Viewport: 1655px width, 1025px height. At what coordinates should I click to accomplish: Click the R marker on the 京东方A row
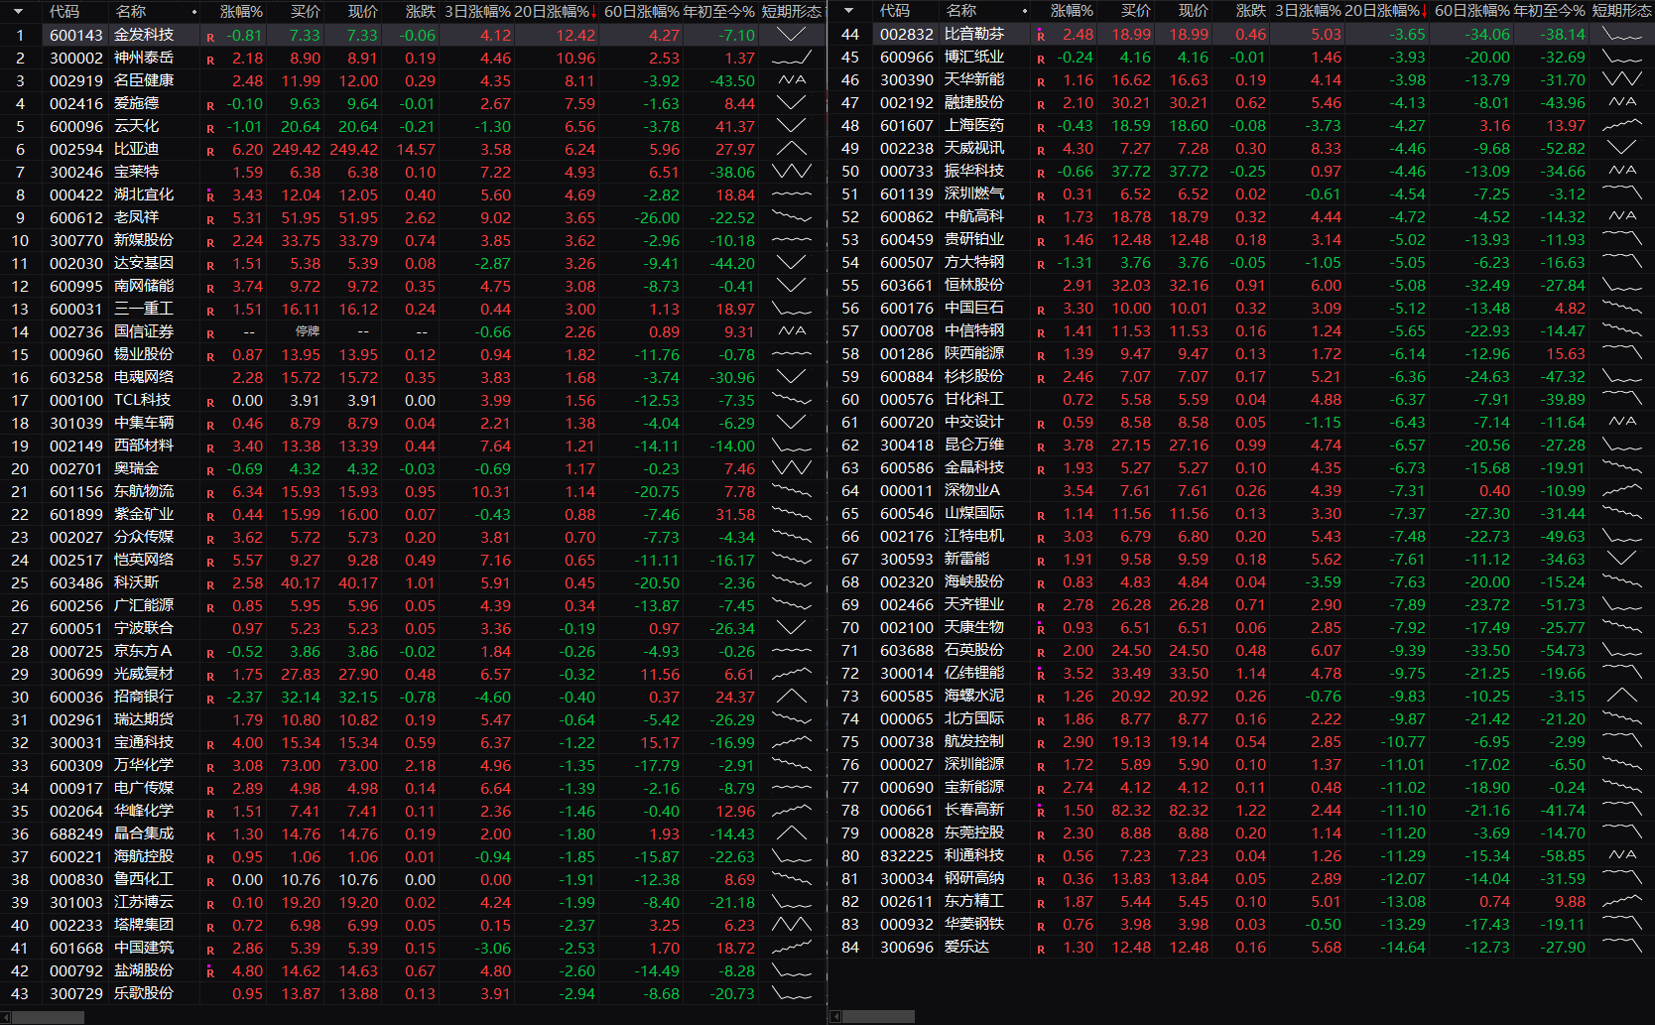tap(210, 653)
